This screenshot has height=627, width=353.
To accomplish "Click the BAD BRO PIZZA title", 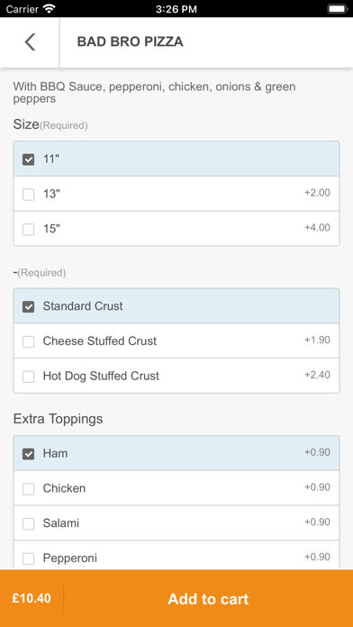I will [130, 41].
